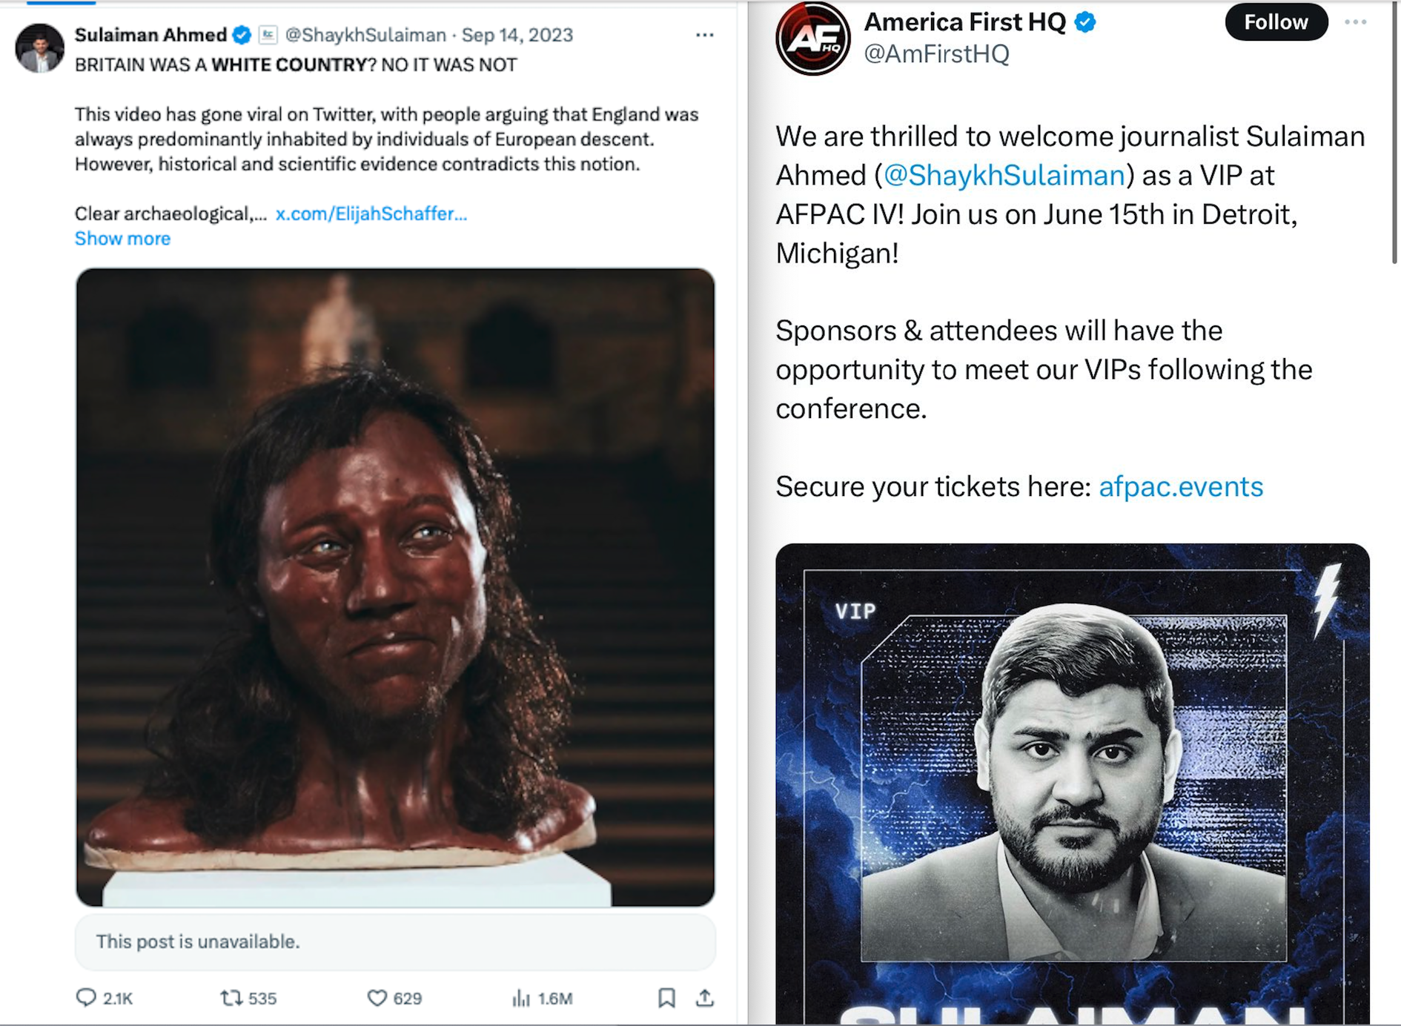1401x1026 pixels.
Task: Click the @ShaykhSulaiman mention link
Action: pyautogui.click(x=1004, y=176)
